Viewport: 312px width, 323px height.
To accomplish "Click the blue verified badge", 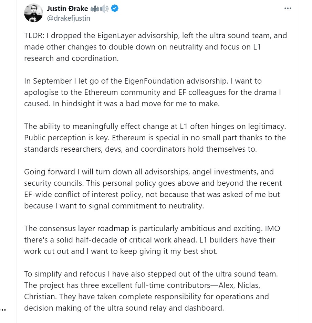I will (x=115, y=9).
